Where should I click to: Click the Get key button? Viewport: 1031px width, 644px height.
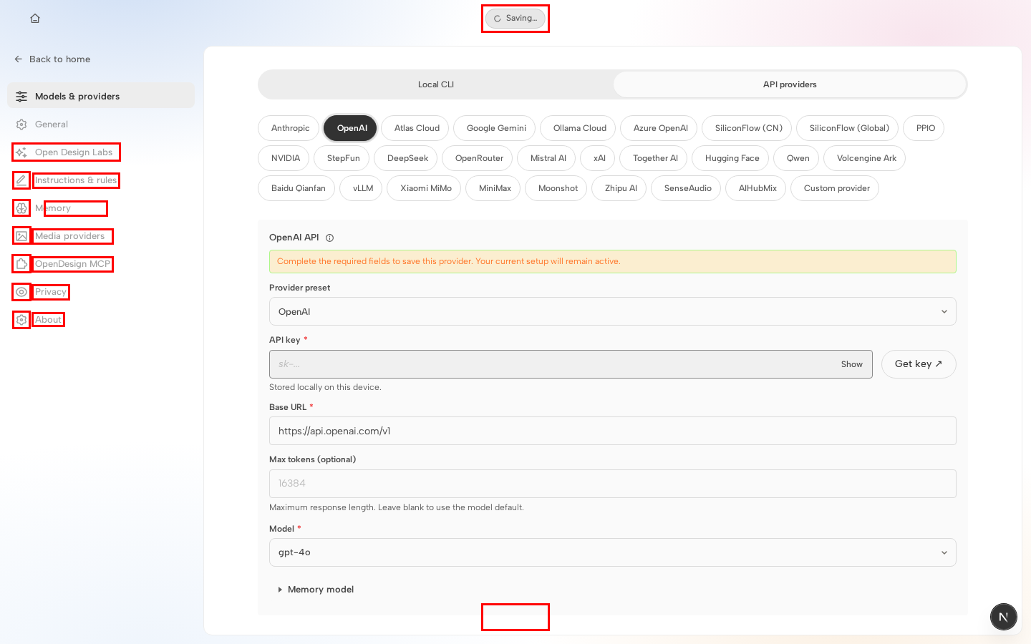pyautogui.click(x=919, y=364)
